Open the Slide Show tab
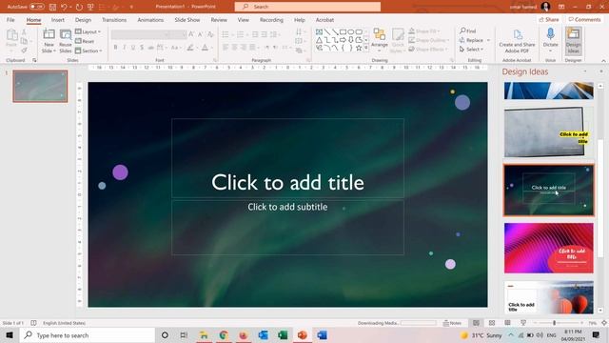The image size is (609, 343). tap(187, 19)
